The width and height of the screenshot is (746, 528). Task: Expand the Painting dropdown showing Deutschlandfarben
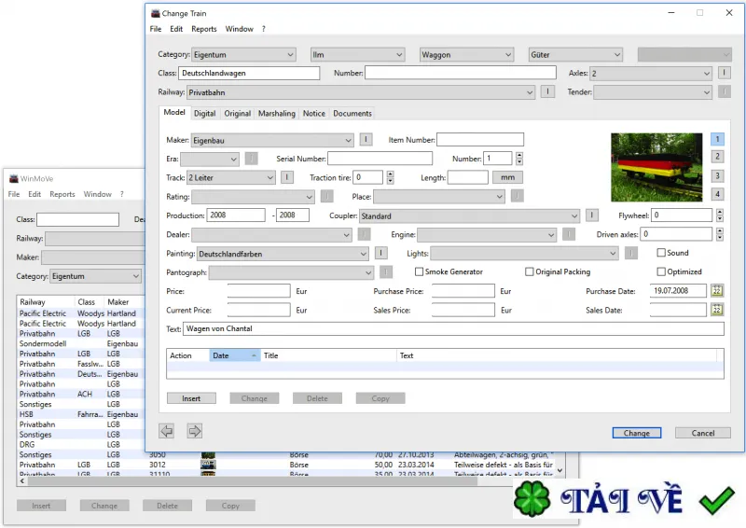(283, 255)
